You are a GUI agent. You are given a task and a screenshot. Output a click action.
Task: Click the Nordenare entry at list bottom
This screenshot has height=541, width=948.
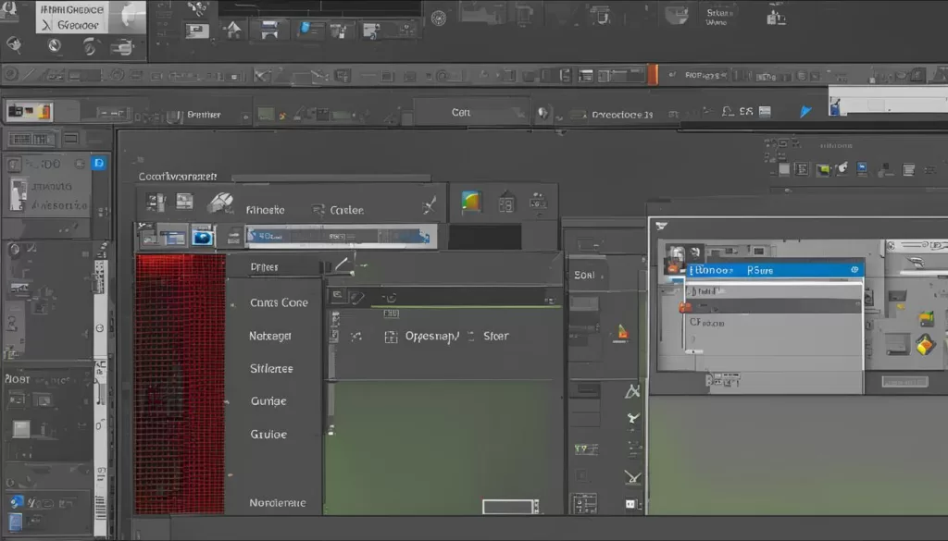[278, 503]
